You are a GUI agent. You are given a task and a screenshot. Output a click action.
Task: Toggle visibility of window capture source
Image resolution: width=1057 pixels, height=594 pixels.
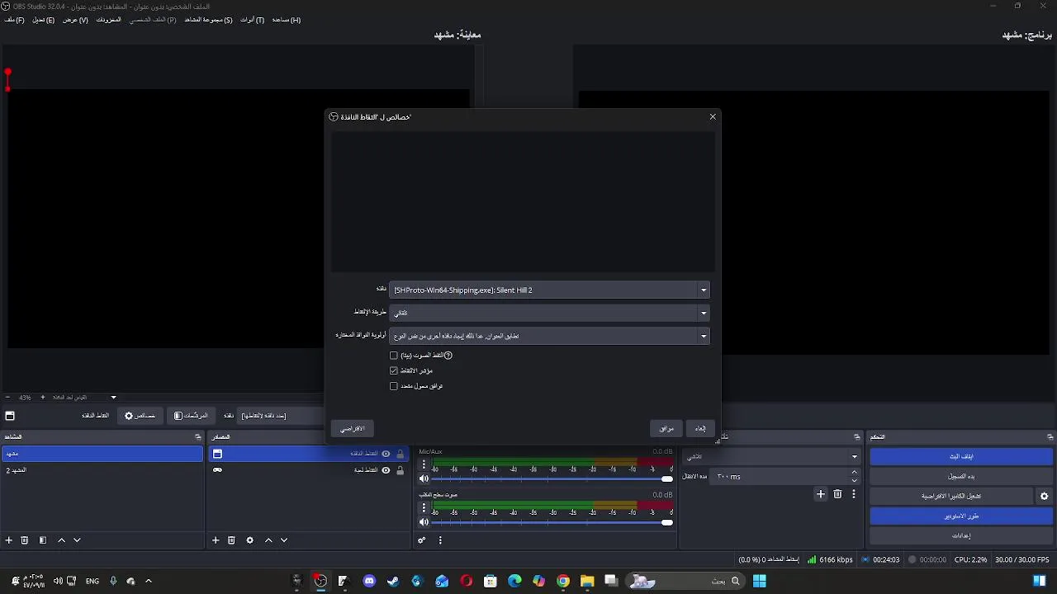tap(386, 454)
